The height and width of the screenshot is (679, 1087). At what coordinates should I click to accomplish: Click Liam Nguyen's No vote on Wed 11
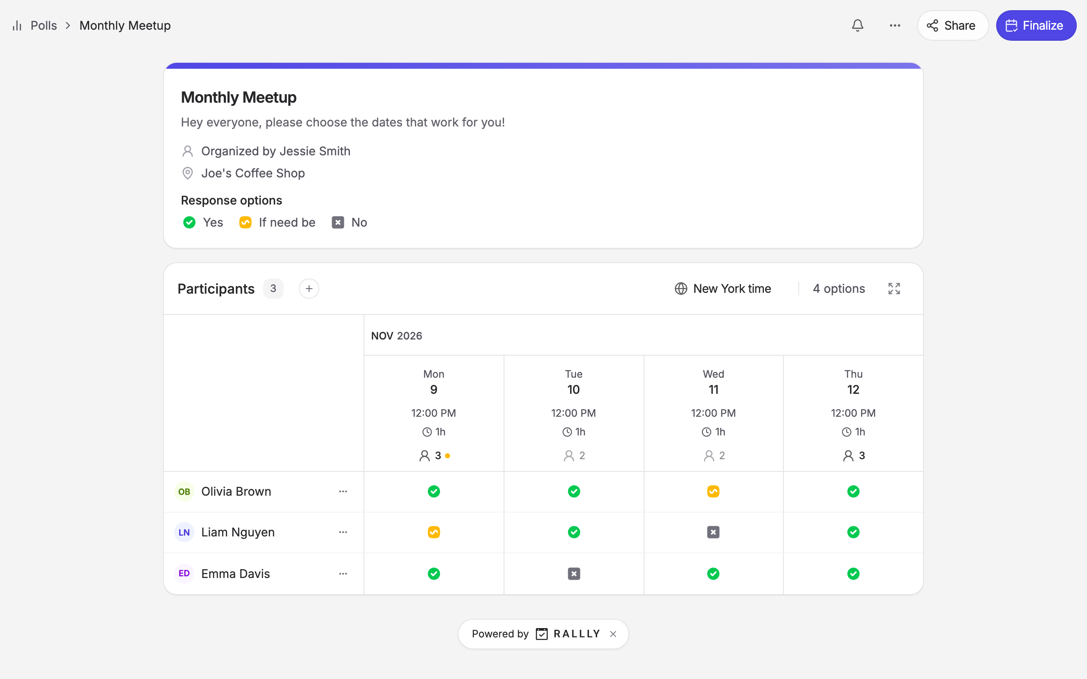coord(713,532)
